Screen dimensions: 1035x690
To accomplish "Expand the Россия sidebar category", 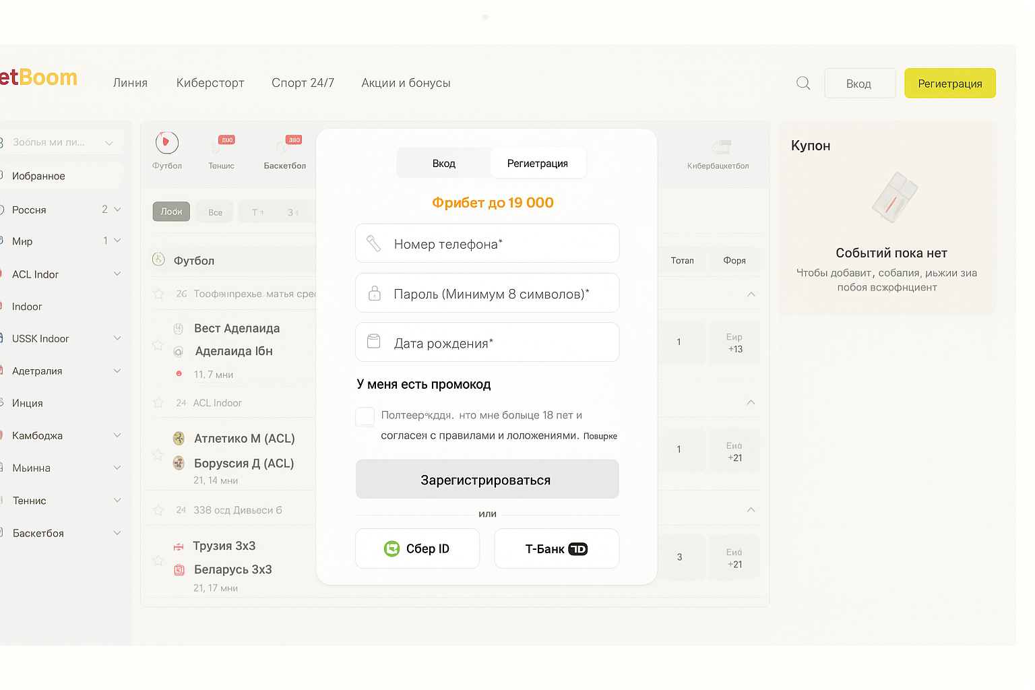I will [117, 210].
